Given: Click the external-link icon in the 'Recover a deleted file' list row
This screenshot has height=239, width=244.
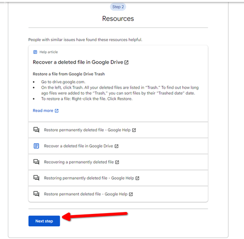Looking at the screenshot, I should click(117, 146).
